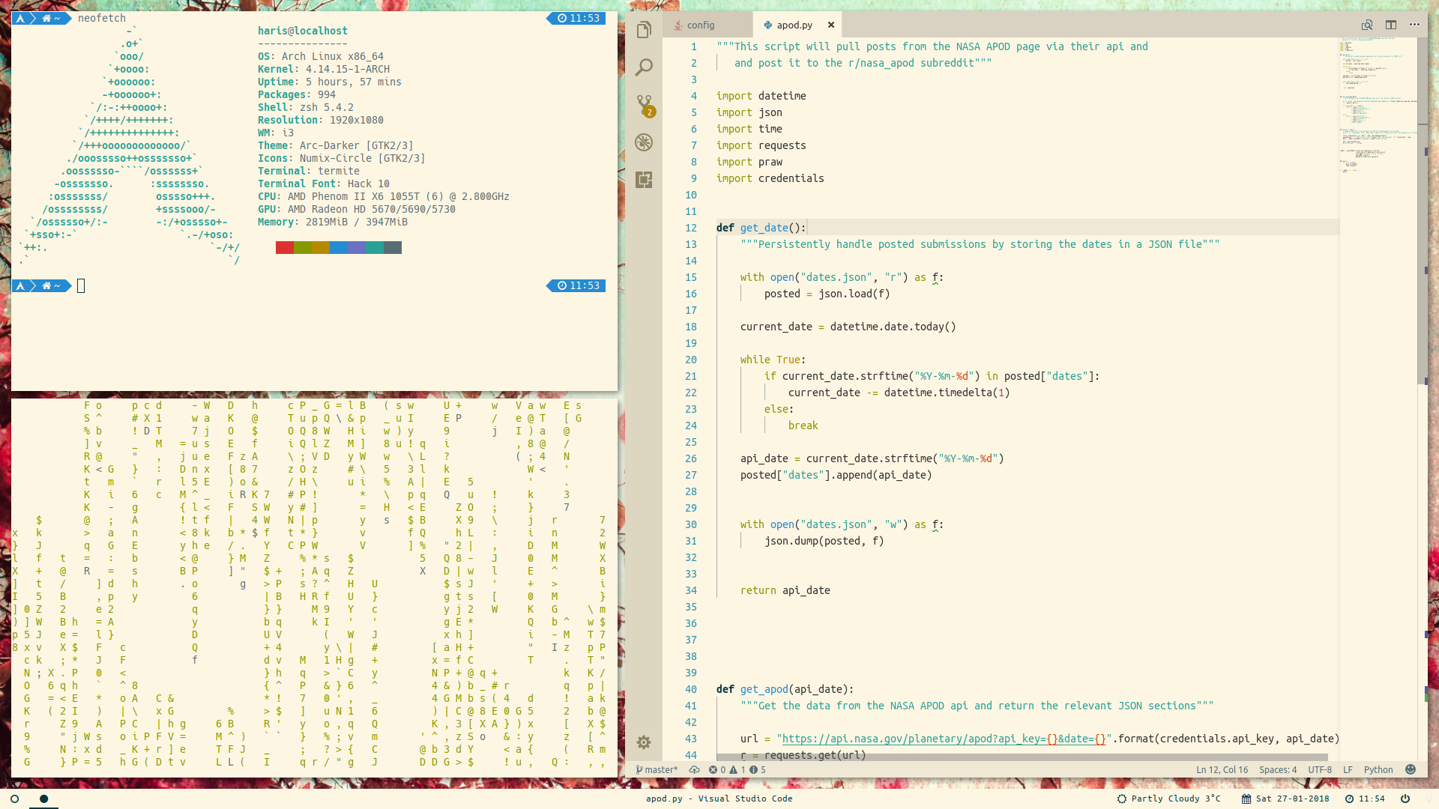The height and width of the screenshot is (809, 1439).
Task: Close the apod.py tab
Action: click(x=830, y=25)
